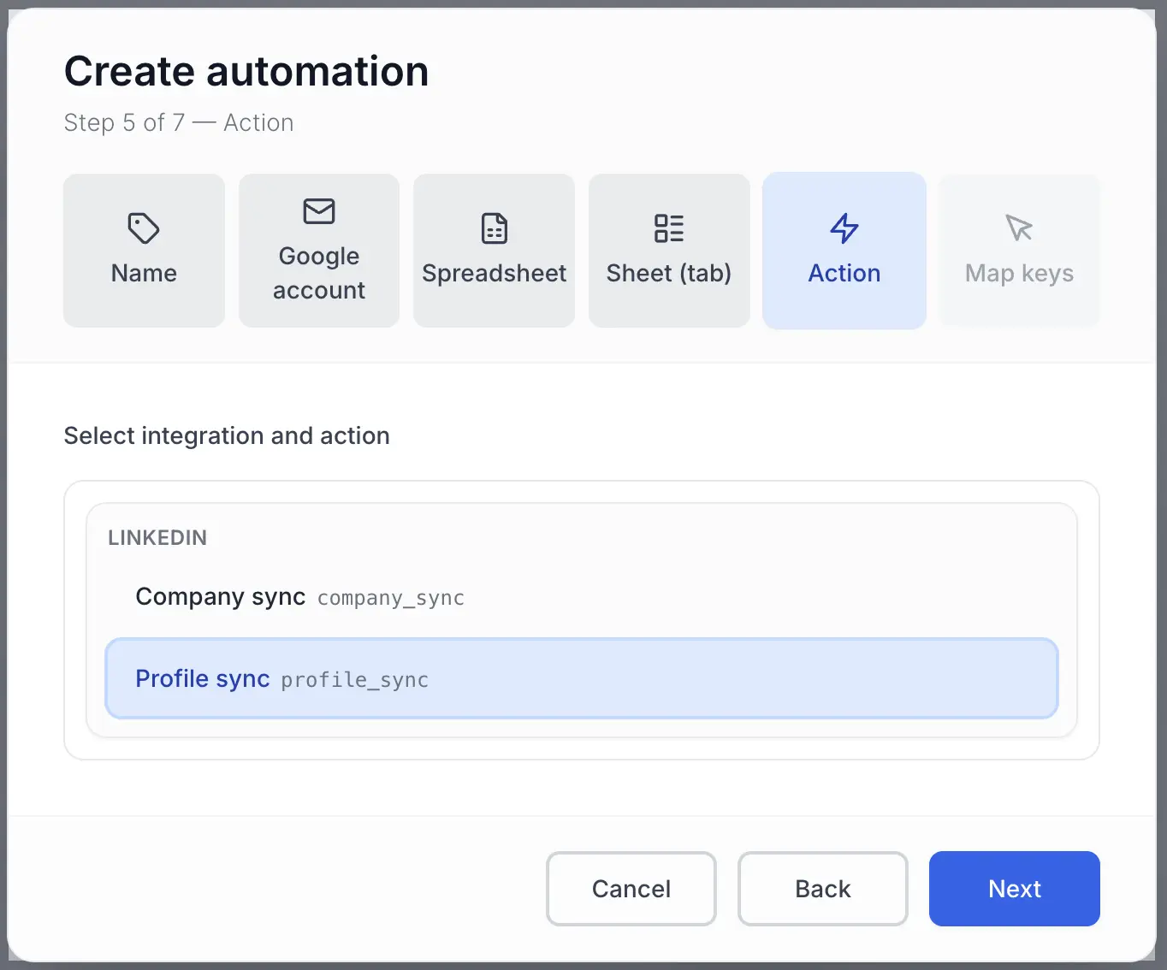Screen dimensions: 1167x970
Task: Go to the Spreadsheet step label
Action: 495,273
